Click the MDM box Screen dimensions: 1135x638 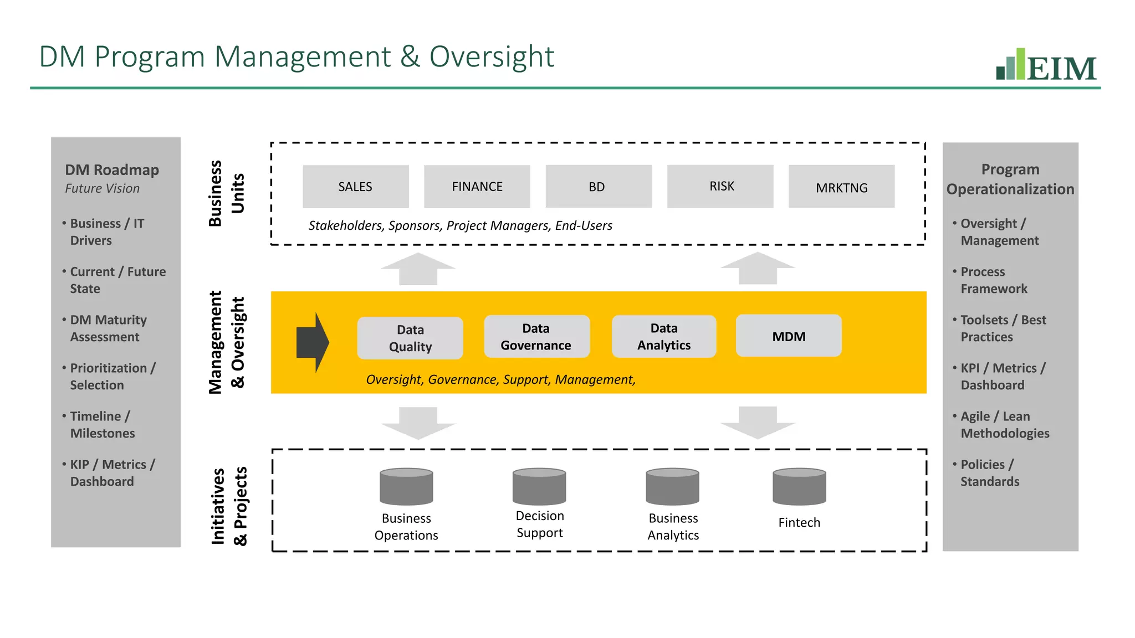(x=789, y=336)
